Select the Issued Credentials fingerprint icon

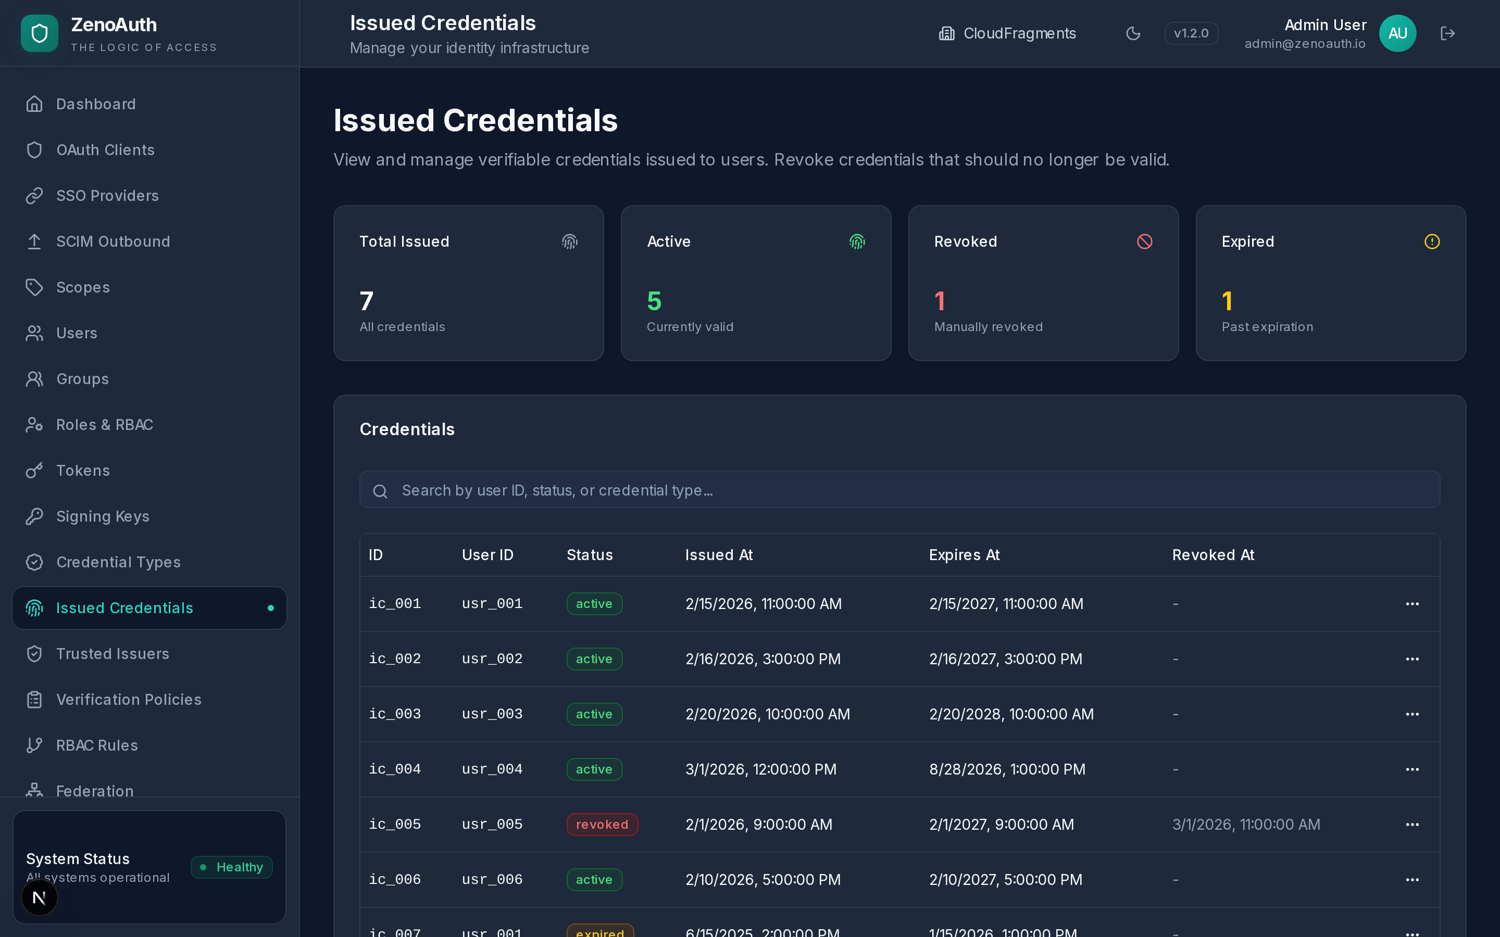(x=34, y=608)
